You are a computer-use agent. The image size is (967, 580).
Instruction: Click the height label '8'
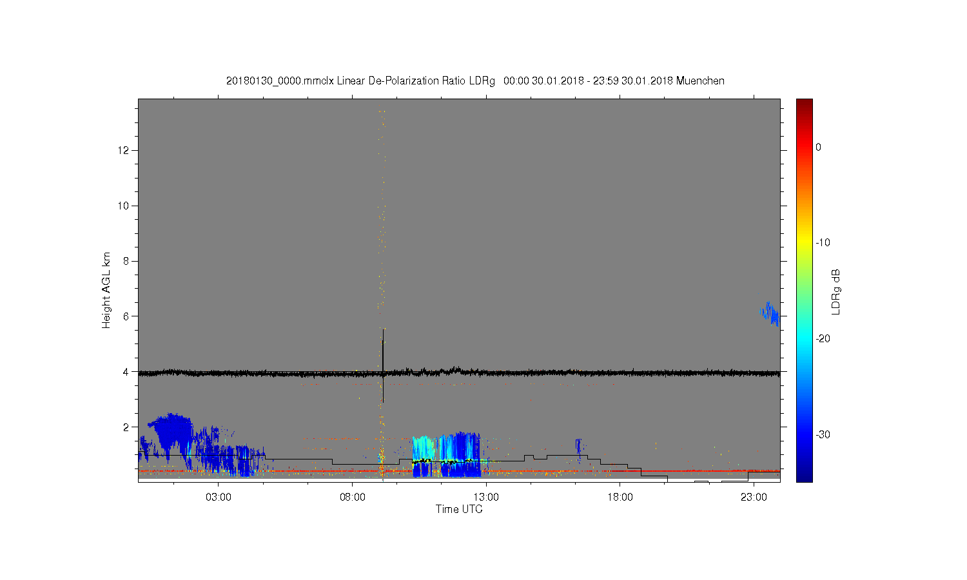(126, 261)
